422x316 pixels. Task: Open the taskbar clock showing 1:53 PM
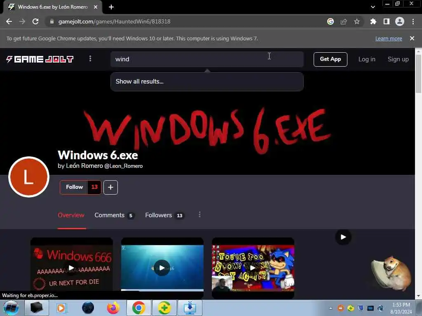(x=401, y=308)
